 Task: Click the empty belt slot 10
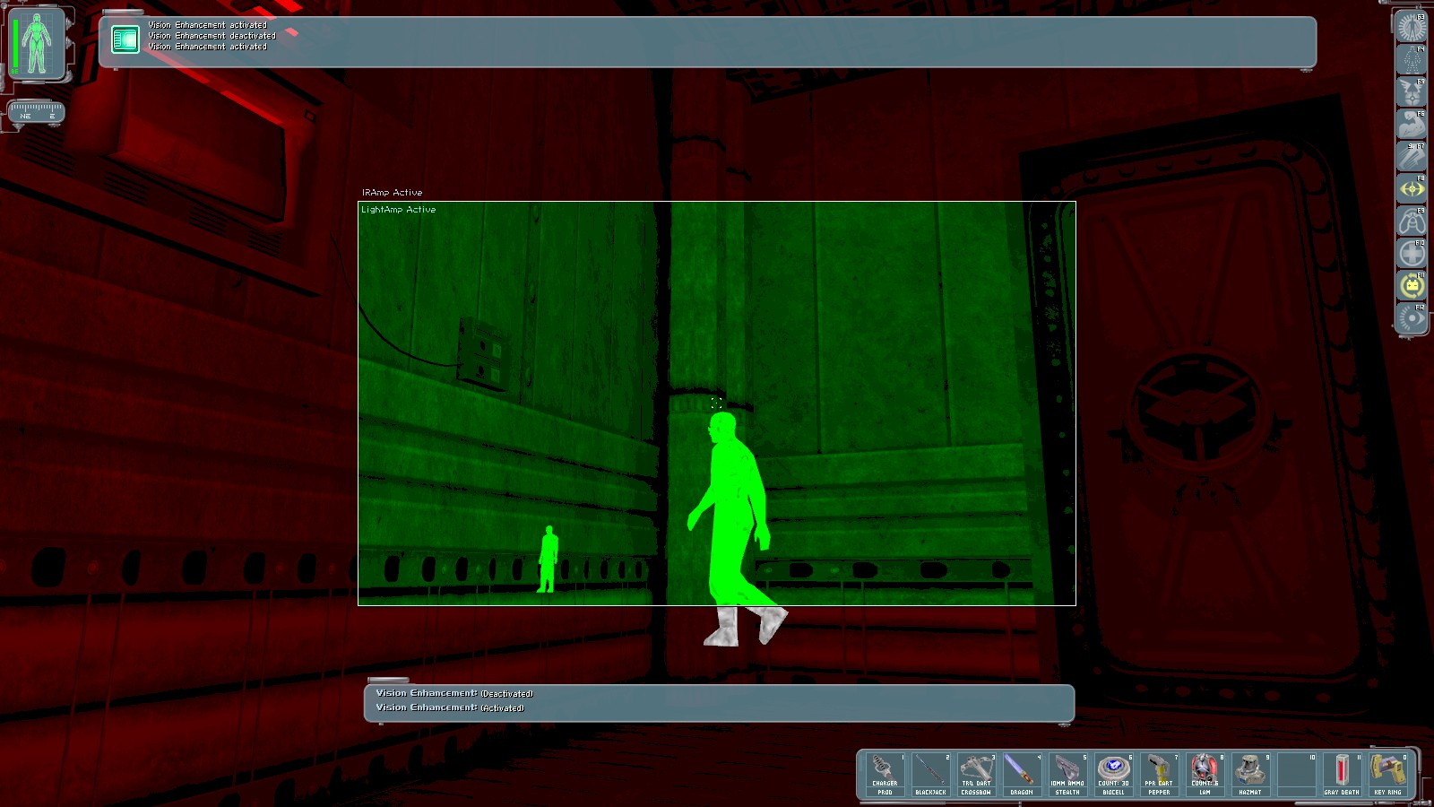[1297, 775]
